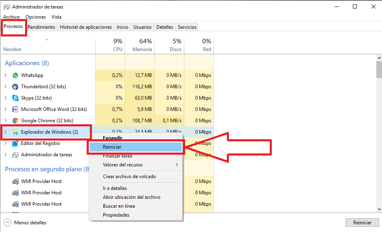Switch to the Detalles tab
The height and width of the screenshot is (232, 382).
coord(164,27)
